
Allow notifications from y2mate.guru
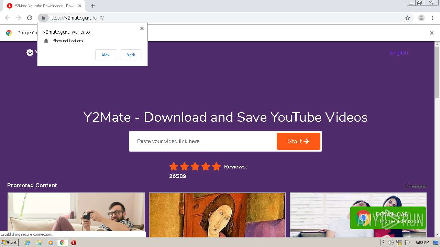coord(106,55)
